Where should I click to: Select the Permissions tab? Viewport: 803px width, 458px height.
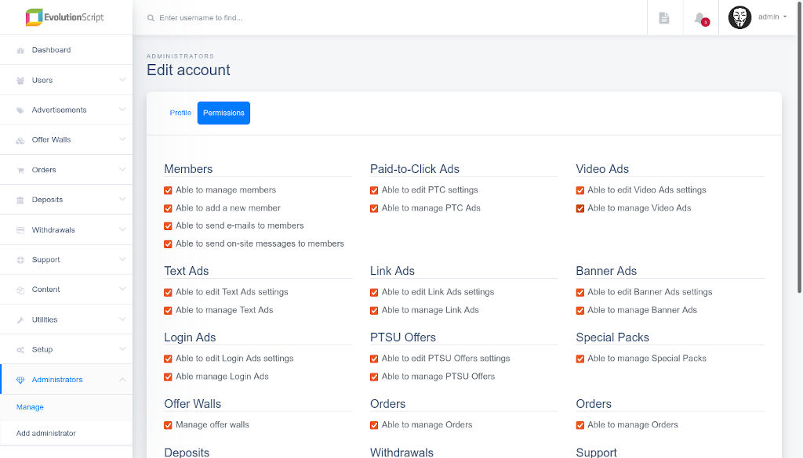[x=223, y=113]
